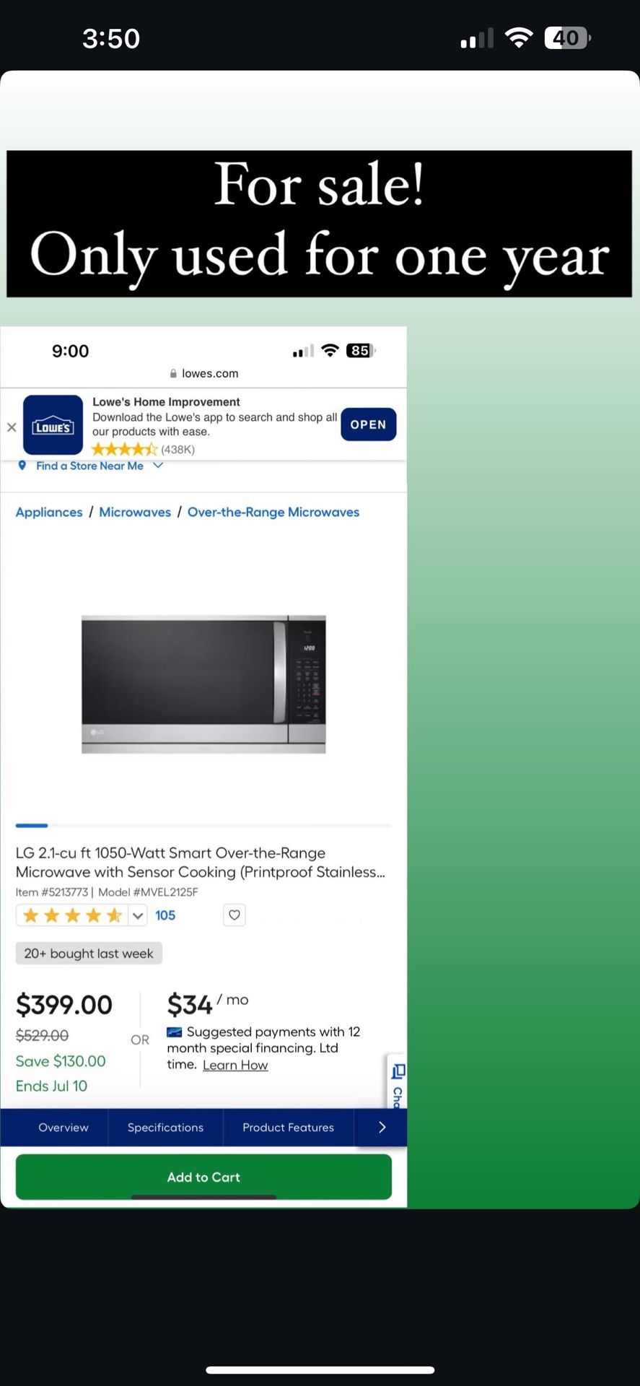Open the Chat side widget icon
This screenshot has height=1386, width=640.
click(x=398, y=1081)
